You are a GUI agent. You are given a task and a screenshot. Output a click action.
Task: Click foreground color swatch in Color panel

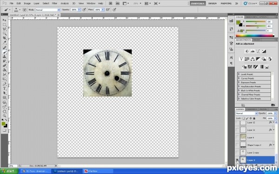point(238,22)
